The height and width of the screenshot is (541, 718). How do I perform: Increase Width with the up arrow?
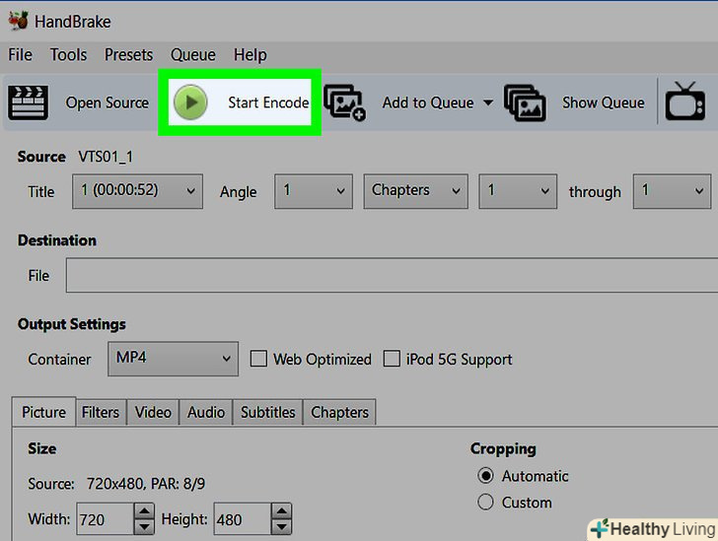point(144,510)
